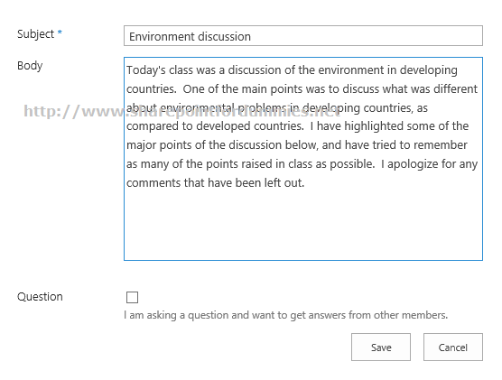
Task: Click the Question field label
Action: click(40, 296)
